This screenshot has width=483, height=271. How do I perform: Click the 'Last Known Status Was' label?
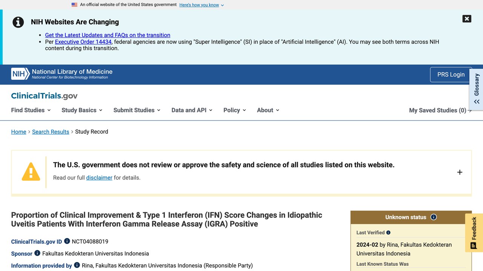[x=383, y=264]
